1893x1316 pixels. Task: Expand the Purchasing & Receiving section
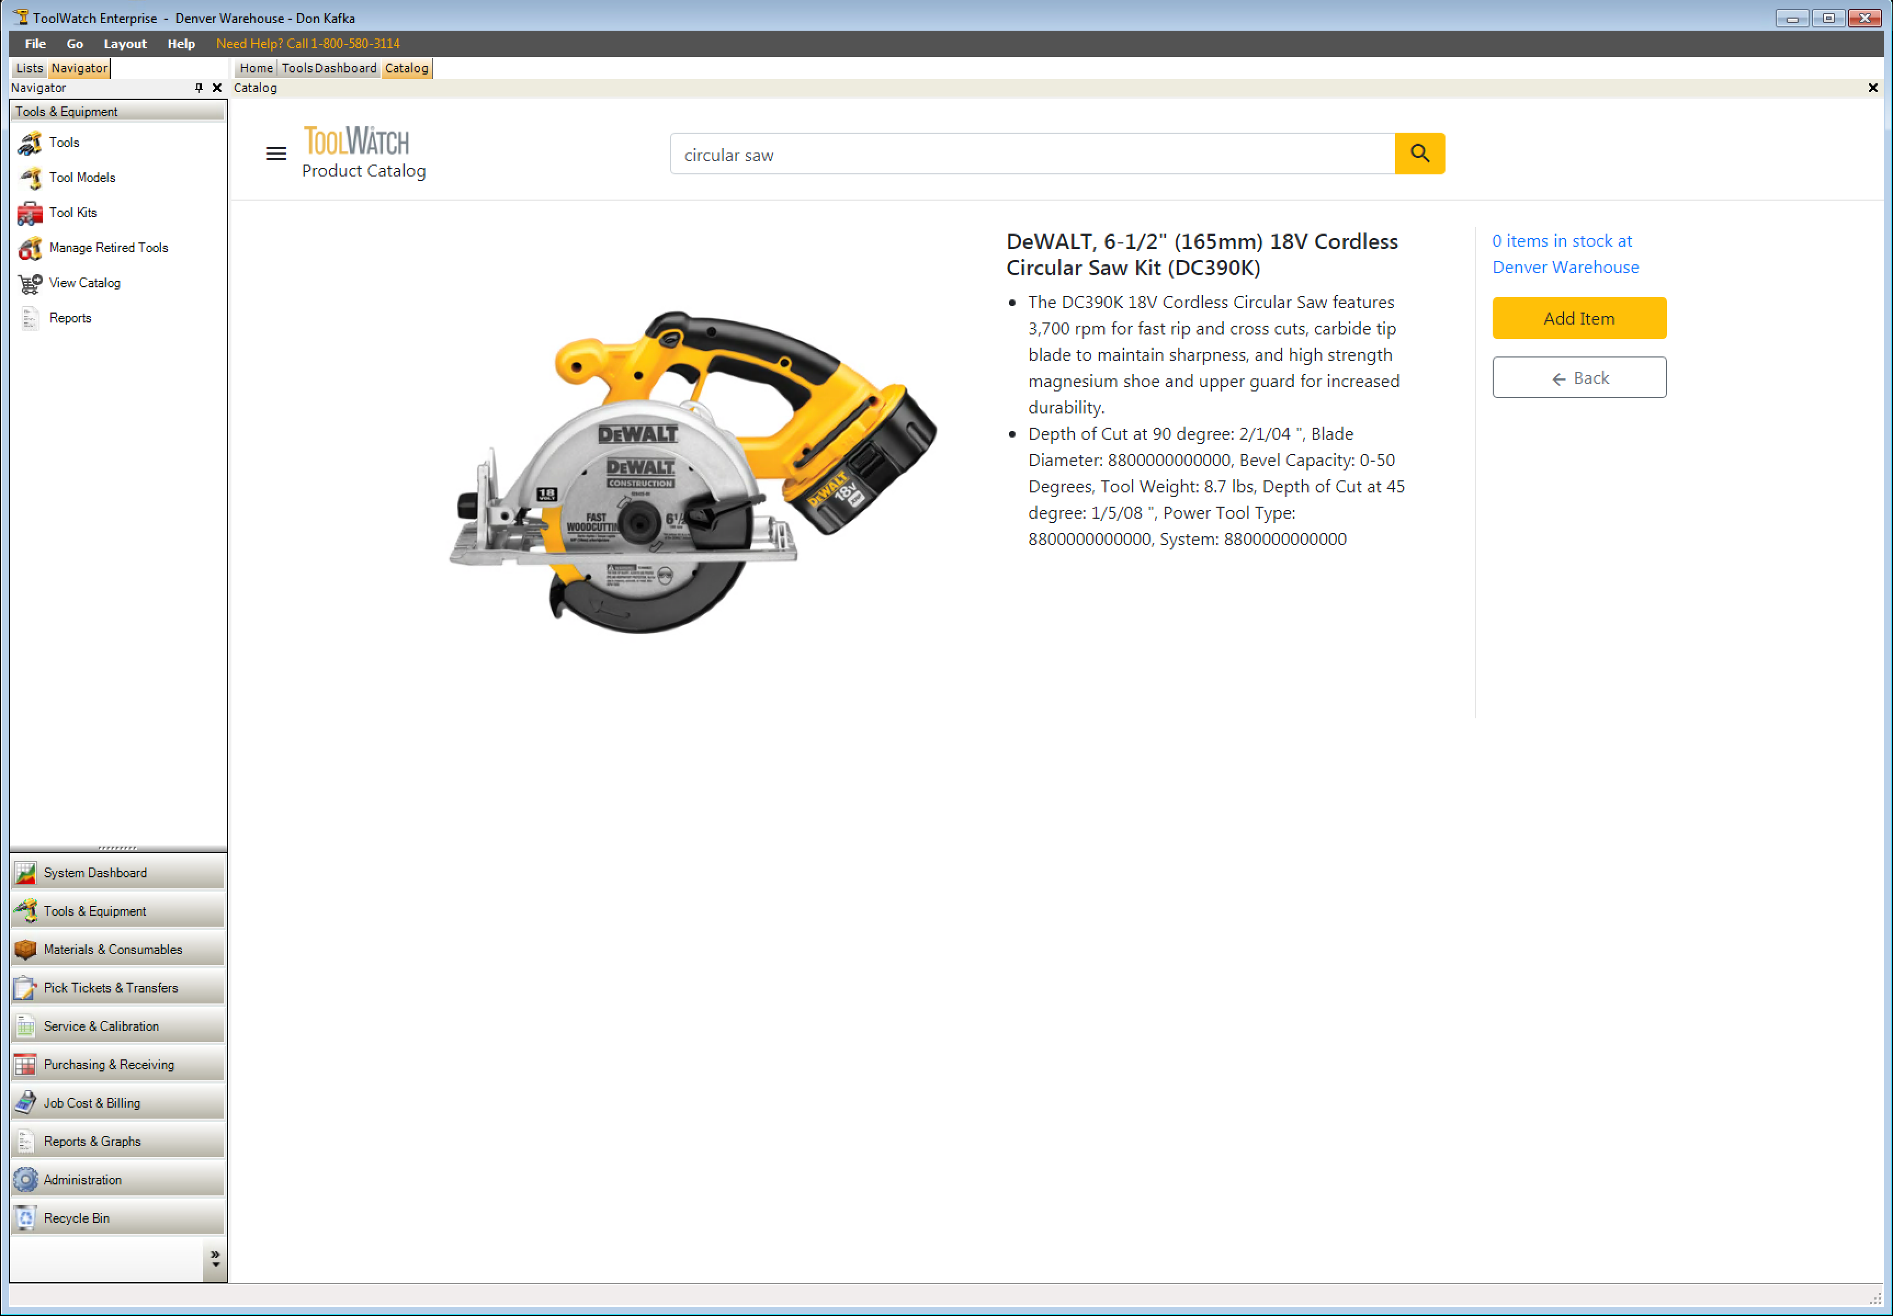click(108, 1064)
